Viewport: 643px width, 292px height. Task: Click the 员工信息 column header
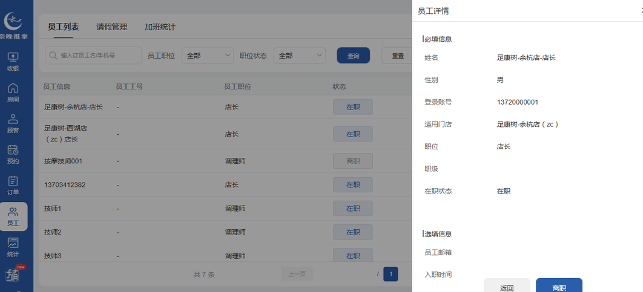click(57, 87)
